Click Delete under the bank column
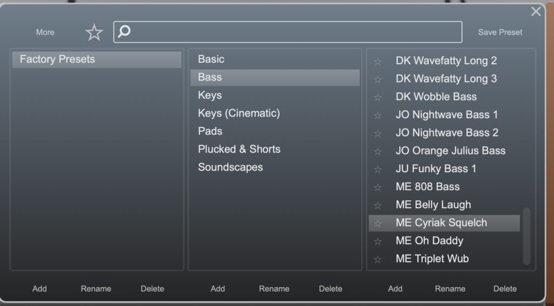The width and height of the screenshot is (554, 306). coord(152,289)
